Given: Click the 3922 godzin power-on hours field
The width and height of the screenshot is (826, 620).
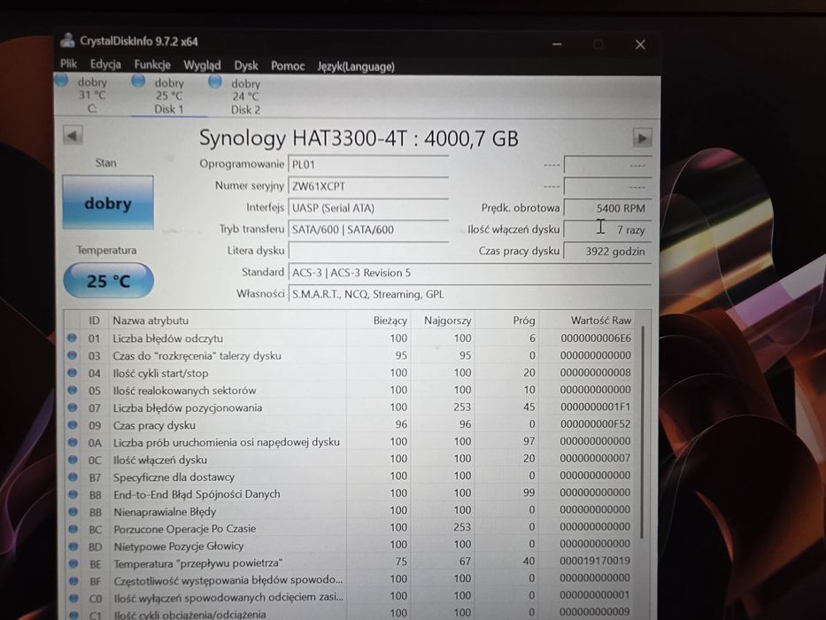Looking at the screenshot, I should click(x=607, y=252).
